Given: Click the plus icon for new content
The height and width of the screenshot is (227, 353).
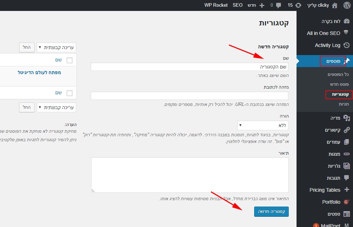Looking at the screenshot, I should (x=262, y=5).
